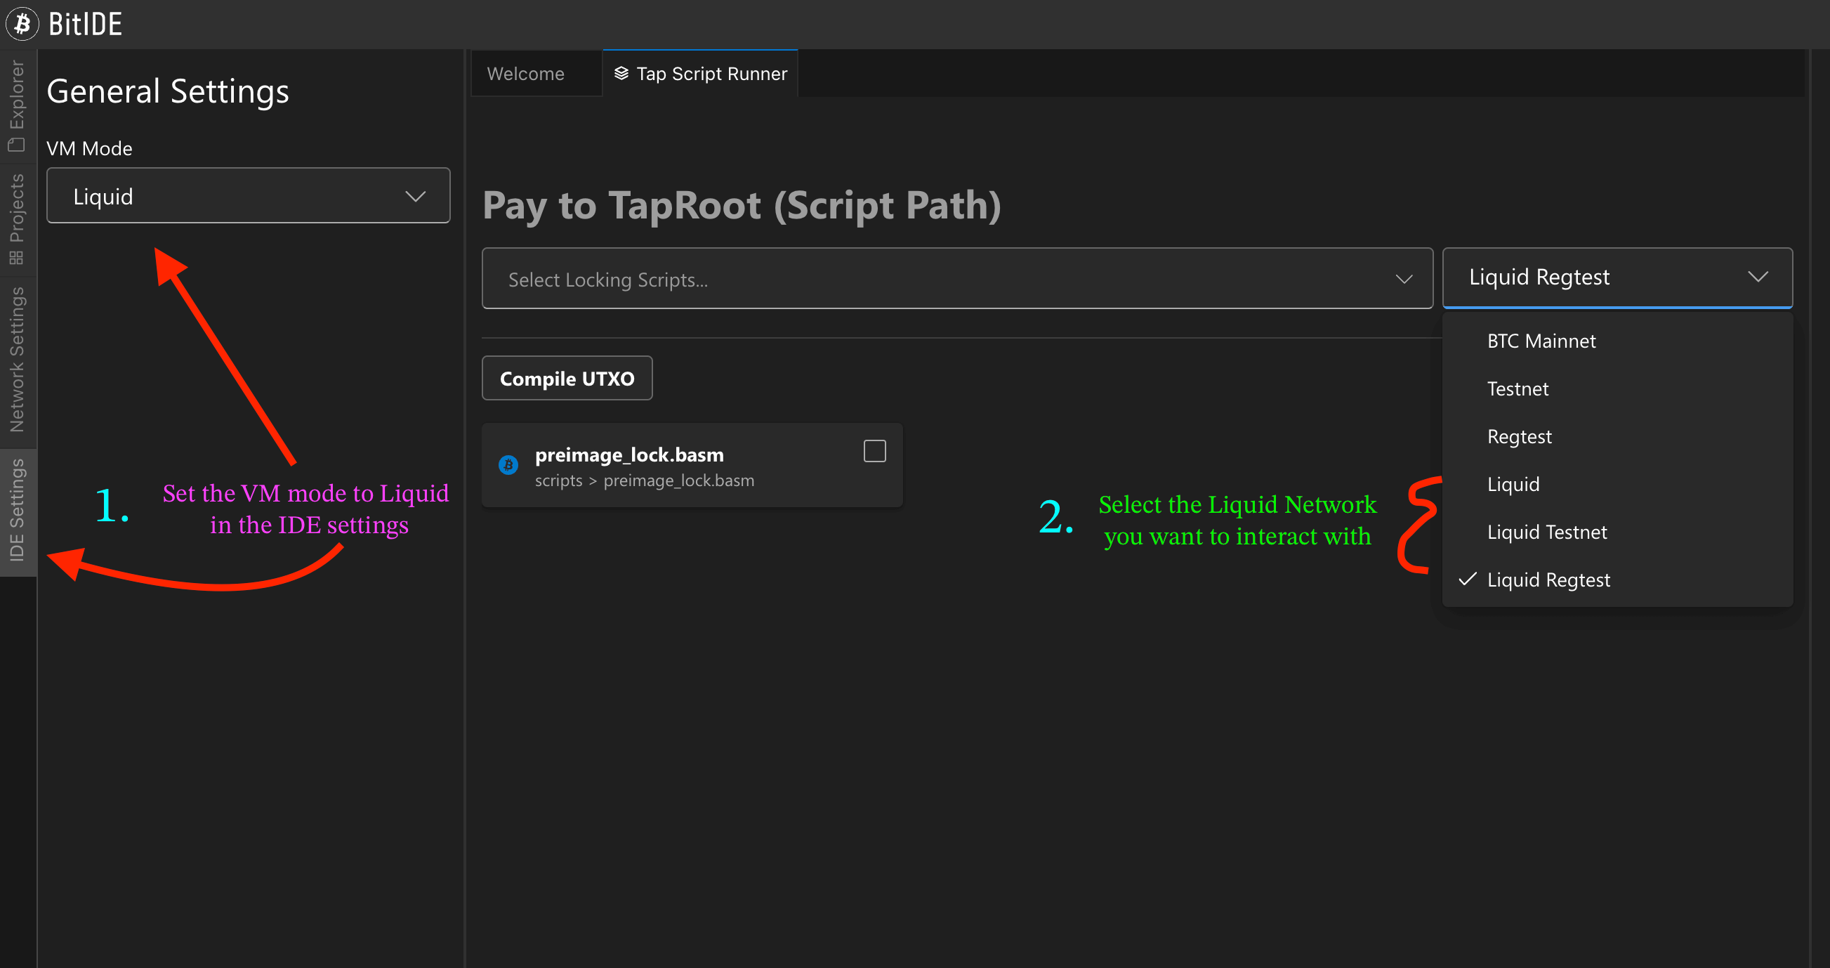The height and width of the screenshot is (968, 1830).
Task: Click the Locking Scripts dropdown chevron
Action: coord(1404,280)
